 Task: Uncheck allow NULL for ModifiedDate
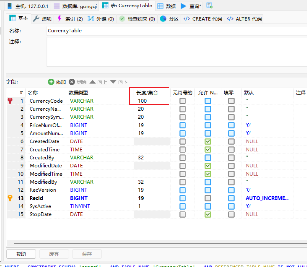pos(208,166)
